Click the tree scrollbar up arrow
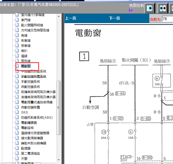Viewport: 173px width, 164px height. (x=59, y=16)
